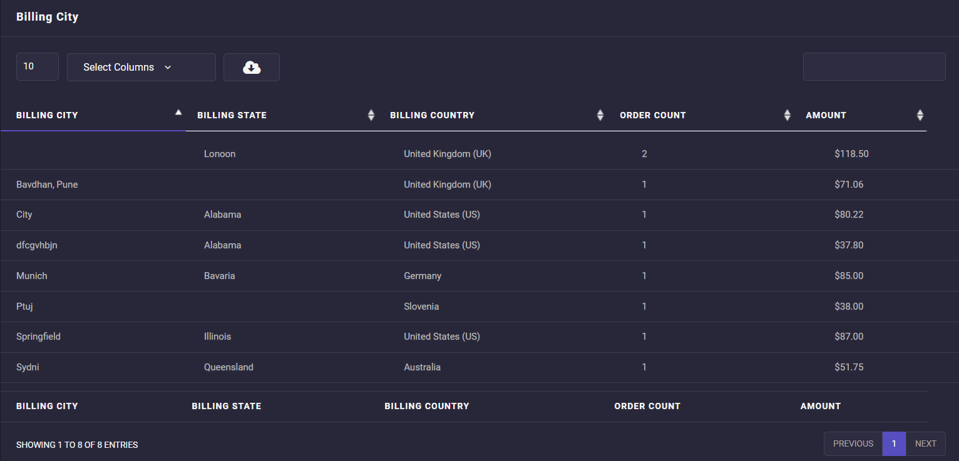The height and width of the screenshot is (461, 959).
Task: Click Amount column sort arrows icon
Action: pos(920,115)
